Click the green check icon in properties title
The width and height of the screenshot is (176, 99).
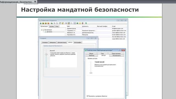86,50
